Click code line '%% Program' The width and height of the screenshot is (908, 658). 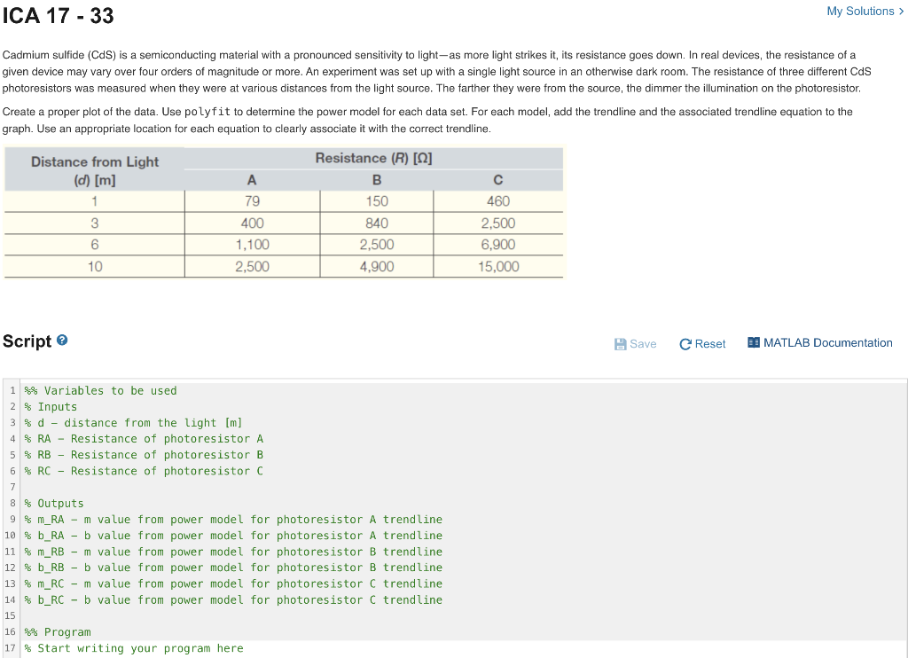58,632
